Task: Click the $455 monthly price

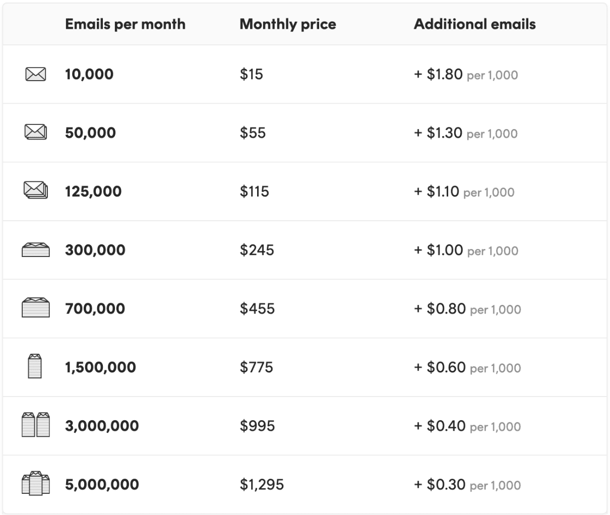Action: tap(257, 308)
